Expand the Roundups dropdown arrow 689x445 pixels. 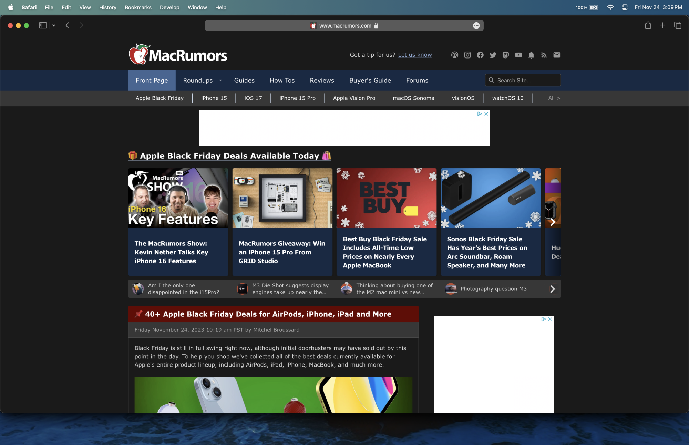click(220, 80)
